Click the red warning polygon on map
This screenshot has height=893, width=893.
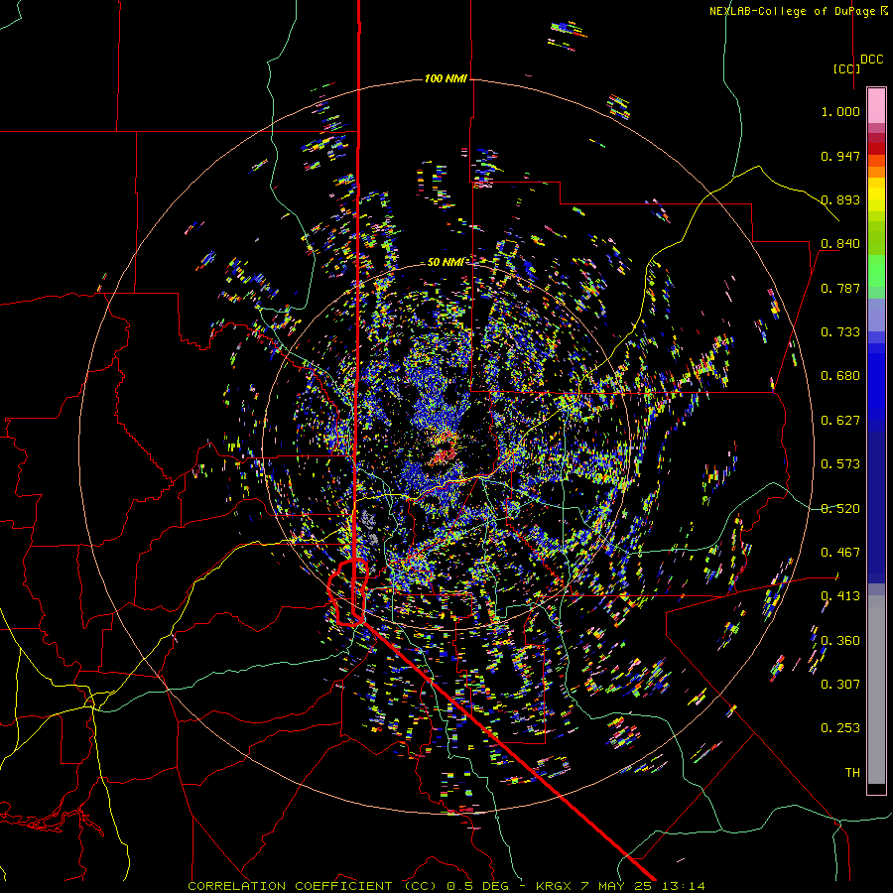tap(347, 592)
